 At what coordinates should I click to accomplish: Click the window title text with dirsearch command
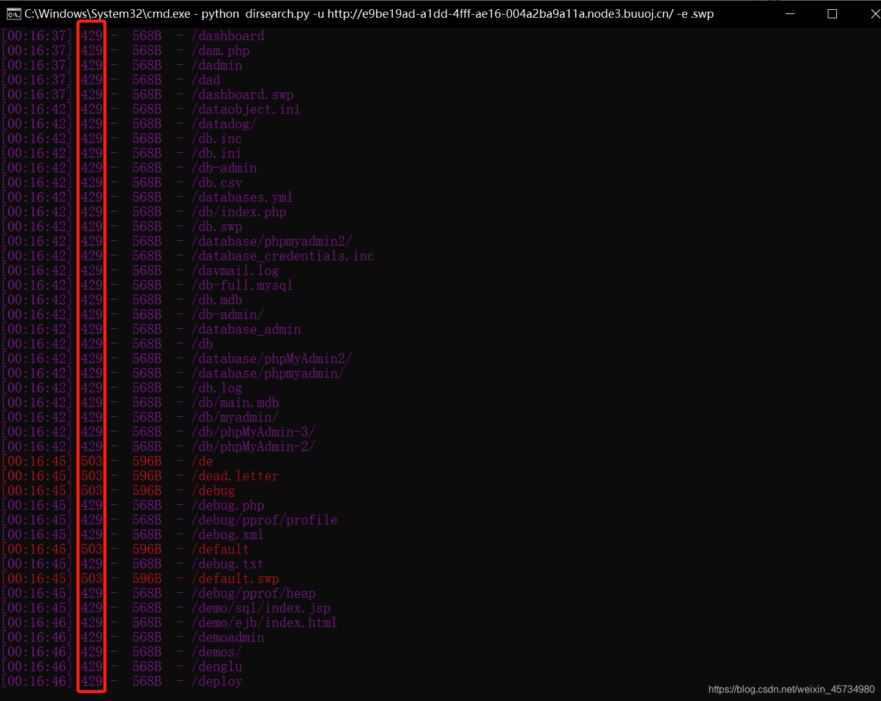tap(369, 13)
